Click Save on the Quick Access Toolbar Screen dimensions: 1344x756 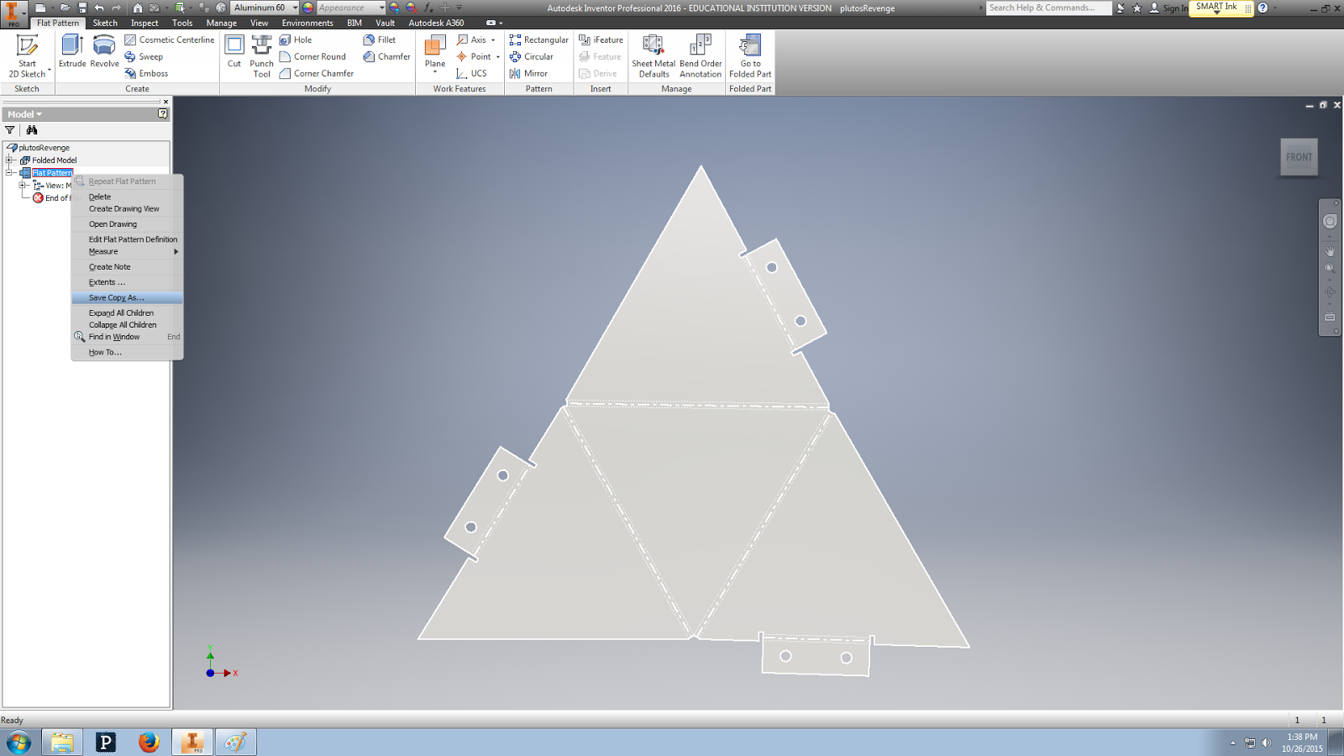(x=82, y=7)
